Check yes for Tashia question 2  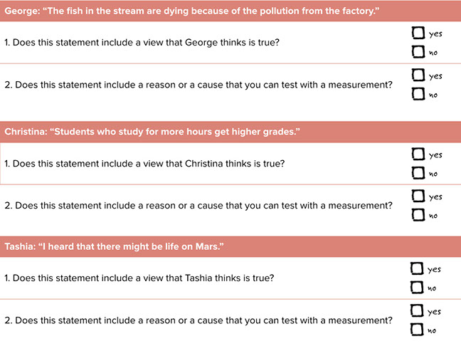(x=417, y=310)
